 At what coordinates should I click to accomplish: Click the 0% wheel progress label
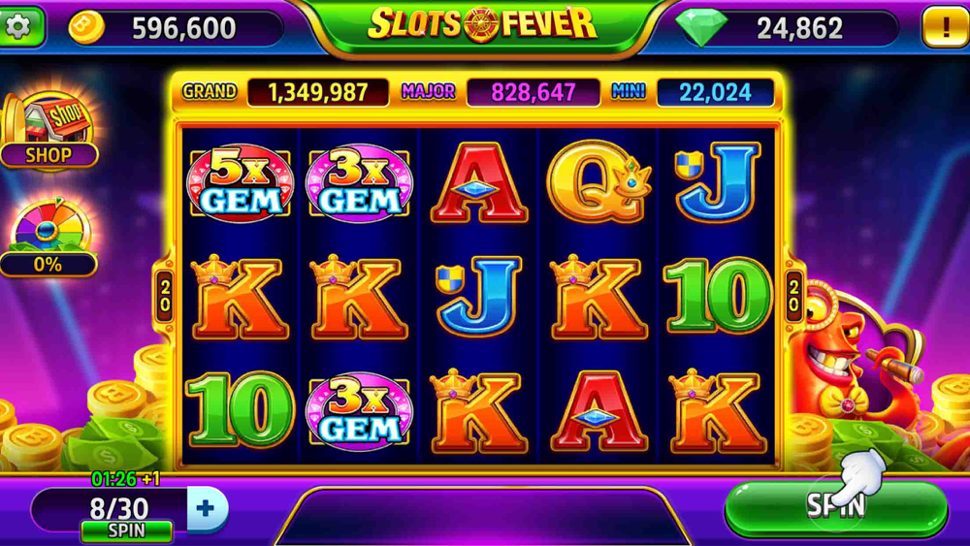(x=48, y=265)
